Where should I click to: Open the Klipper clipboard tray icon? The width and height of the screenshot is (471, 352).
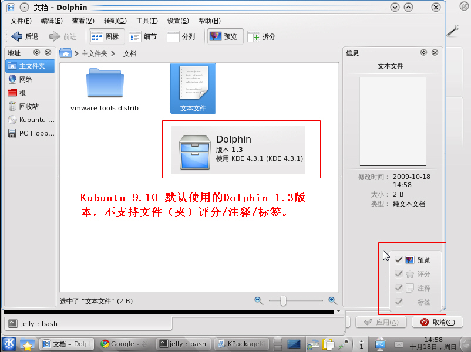tap(328, 344)
